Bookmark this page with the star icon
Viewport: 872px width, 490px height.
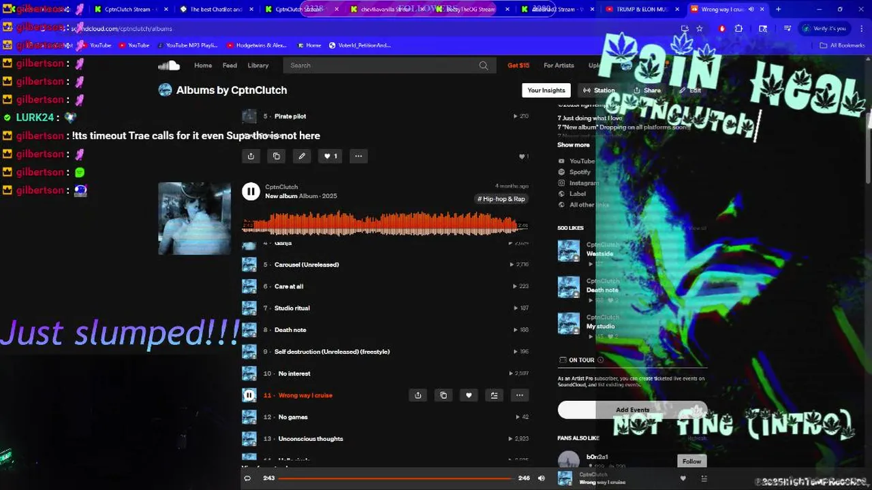click(x=700, y=29)
